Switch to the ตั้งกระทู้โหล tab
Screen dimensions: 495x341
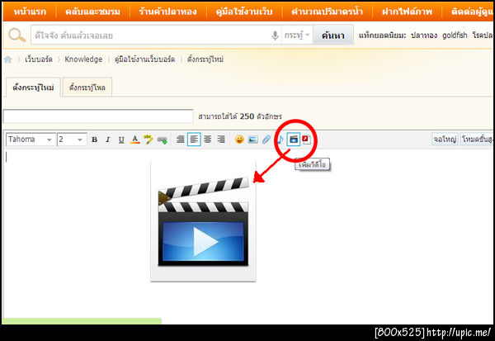(x=87, y=88)
